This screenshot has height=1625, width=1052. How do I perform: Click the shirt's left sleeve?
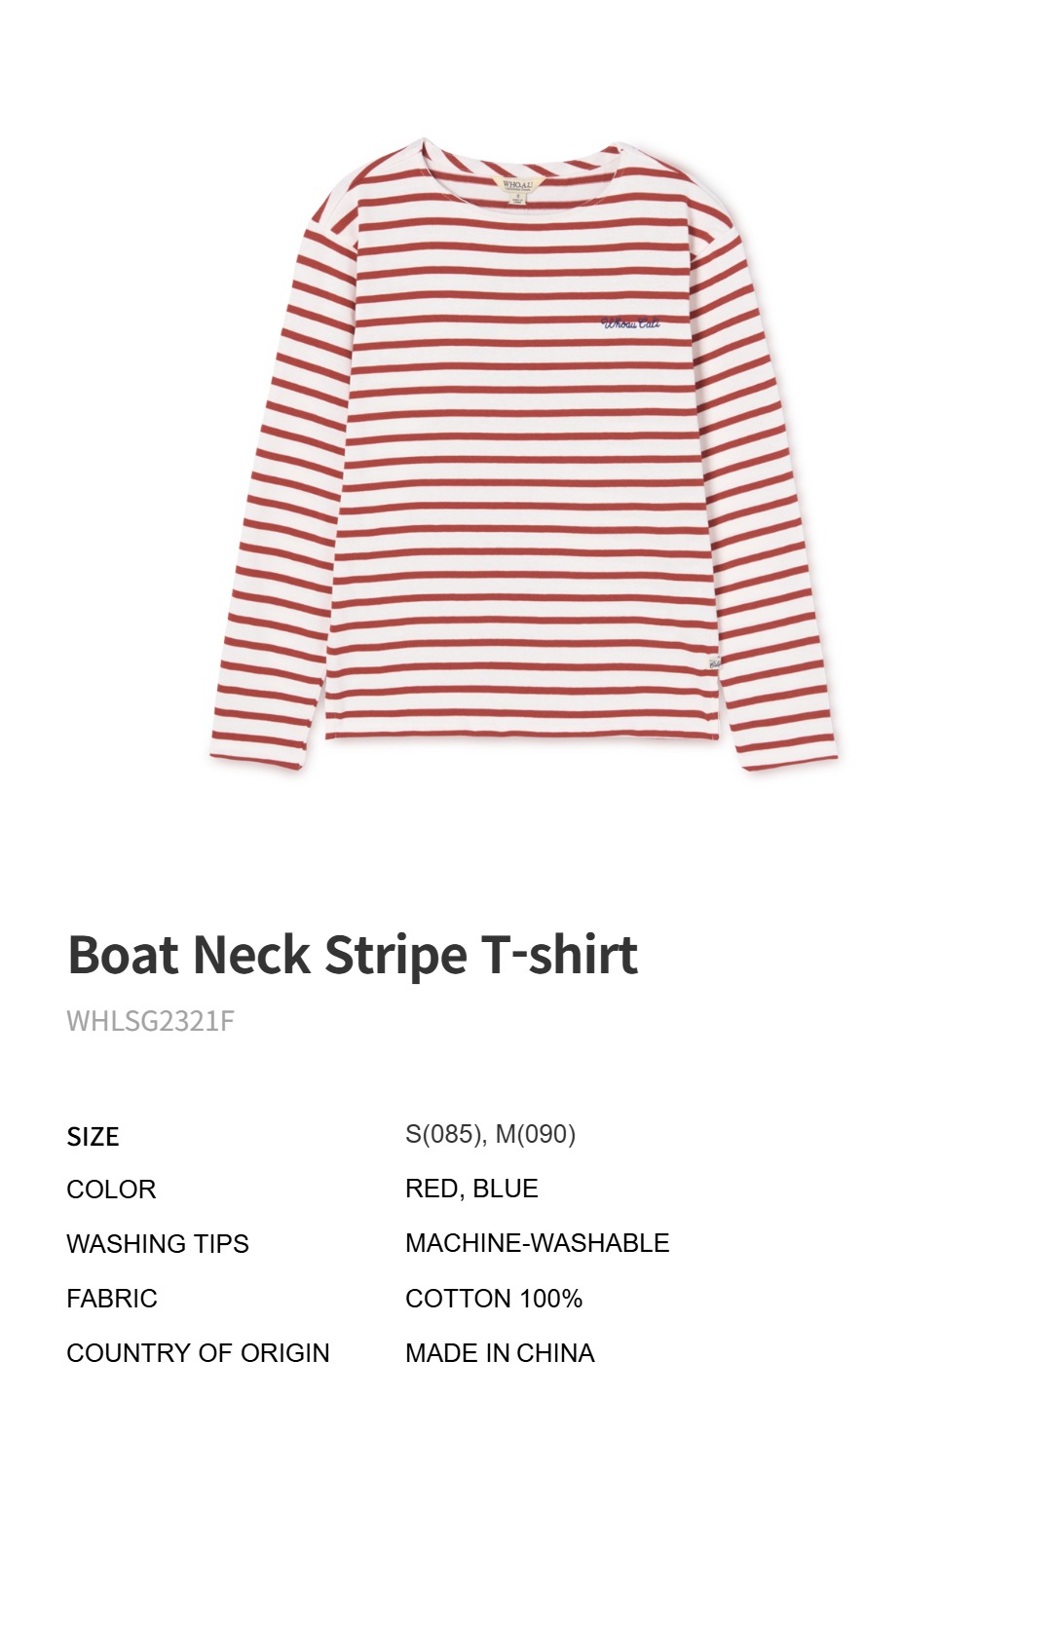tap(282, 487)
